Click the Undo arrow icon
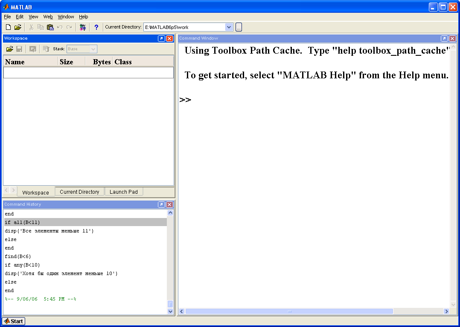The image size is (460, 327). 60,27
